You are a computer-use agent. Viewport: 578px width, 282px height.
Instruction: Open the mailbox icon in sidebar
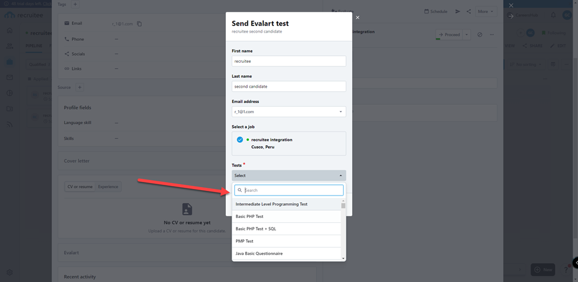point(9,77)
